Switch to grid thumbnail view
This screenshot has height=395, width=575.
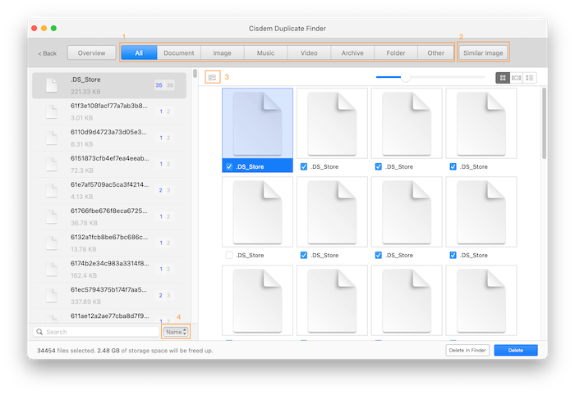pyautogui.click(x=503, y=78)
